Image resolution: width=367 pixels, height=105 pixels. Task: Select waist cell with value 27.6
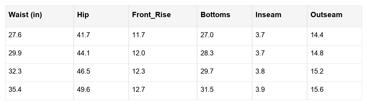pos(39,36)
